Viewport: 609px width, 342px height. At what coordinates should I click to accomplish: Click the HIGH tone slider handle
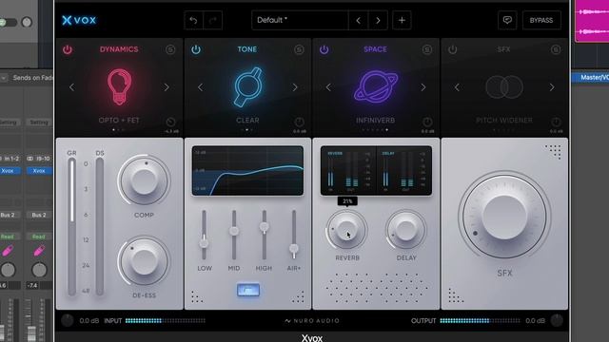265,227
